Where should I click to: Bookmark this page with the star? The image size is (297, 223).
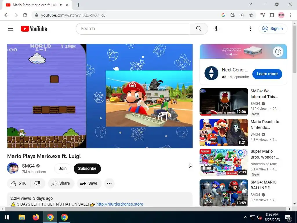coord(251,15)
